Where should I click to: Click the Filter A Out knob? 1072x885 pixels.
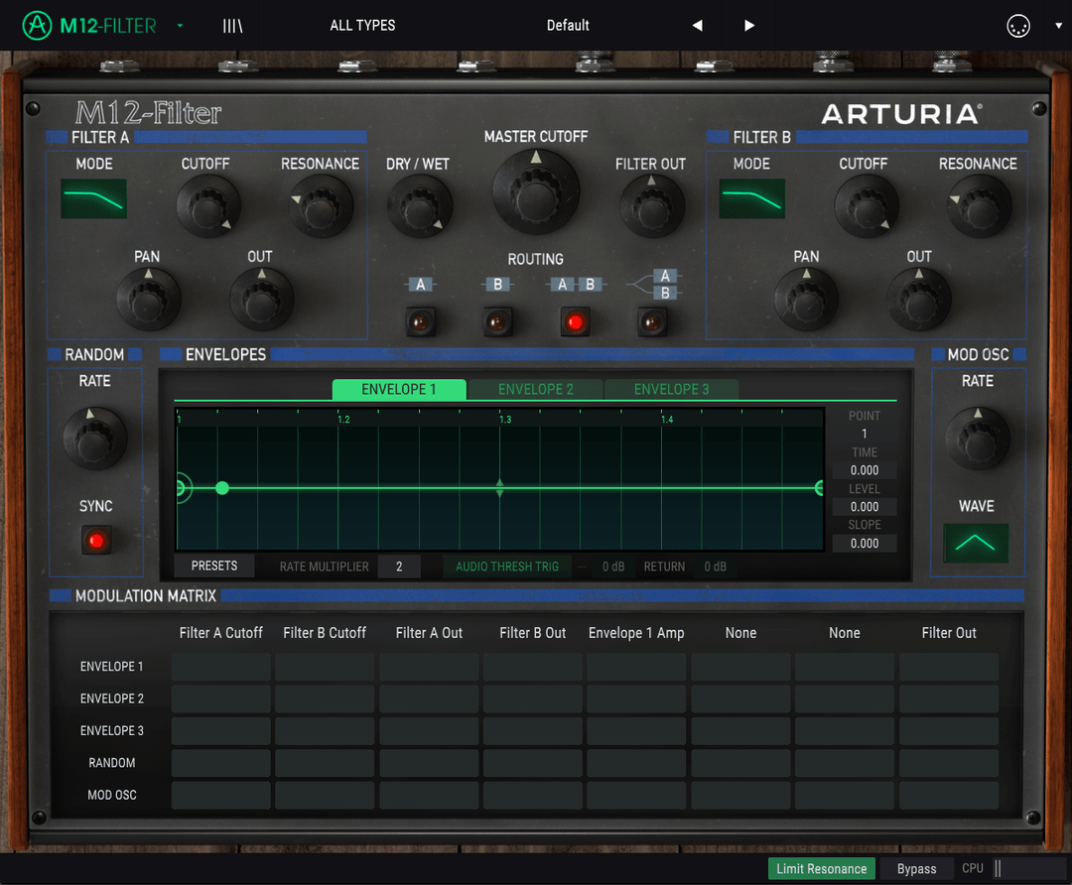261,300
